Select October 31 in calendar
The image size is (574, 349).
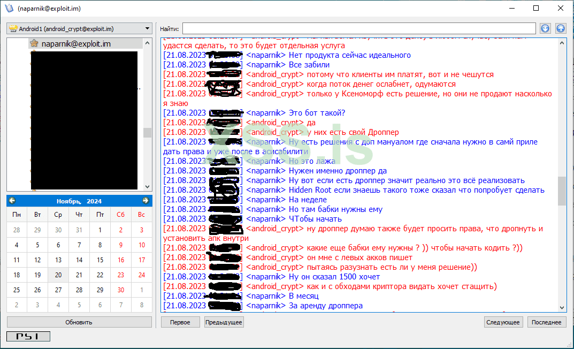point(79,230)
